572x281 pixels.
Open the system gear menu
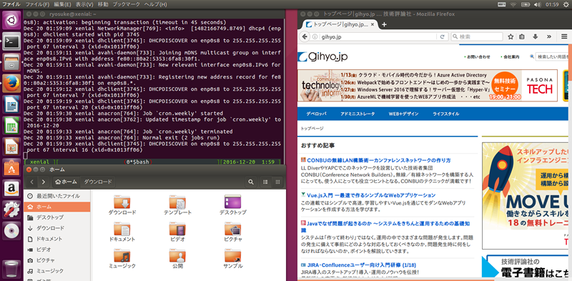coord(566,4)
